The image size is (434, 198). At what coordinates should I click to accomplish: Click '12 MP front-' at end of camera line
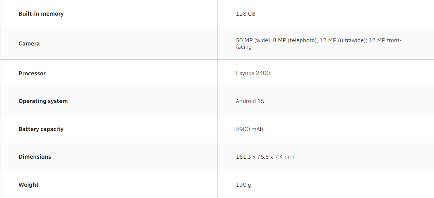click(385, 40)
